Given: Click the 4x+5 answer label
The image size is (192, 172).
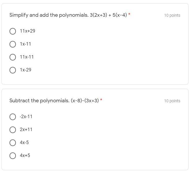Looking at the screenshot, I should click(25, 155).
